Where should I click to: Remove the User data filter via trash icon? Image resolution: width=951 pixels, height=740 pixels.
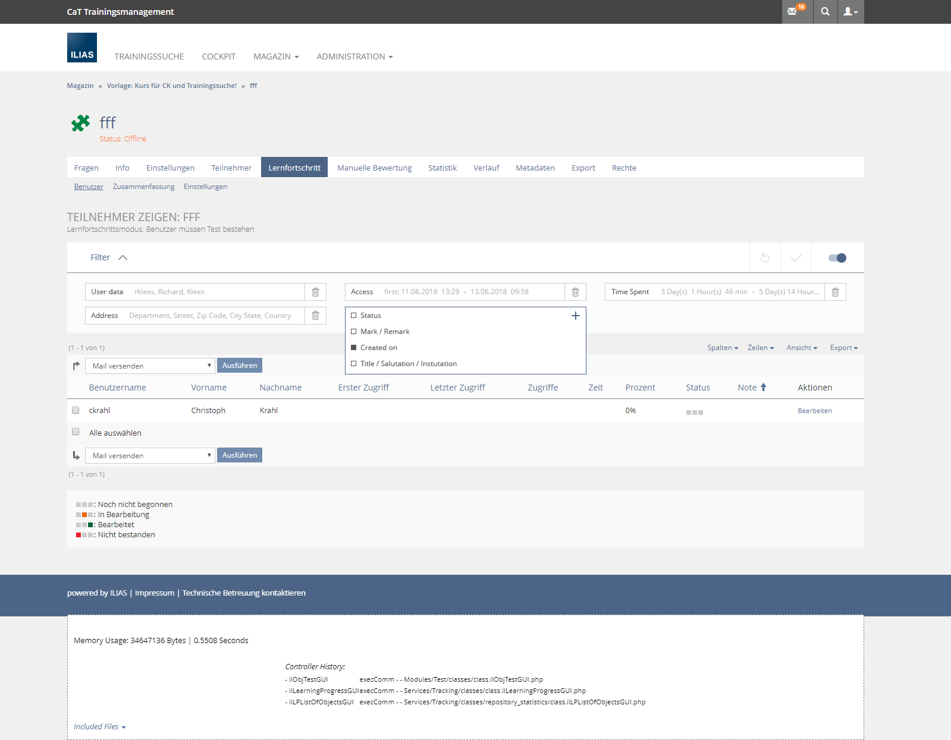click(x=315, y=292)
